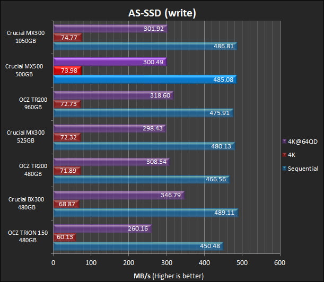Click the 486.81 blue bar

click(145, 46)
